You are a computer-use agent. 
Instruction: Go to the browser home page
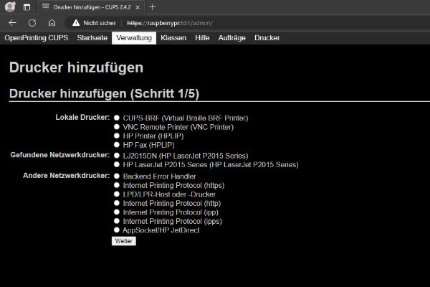point(52,23)
